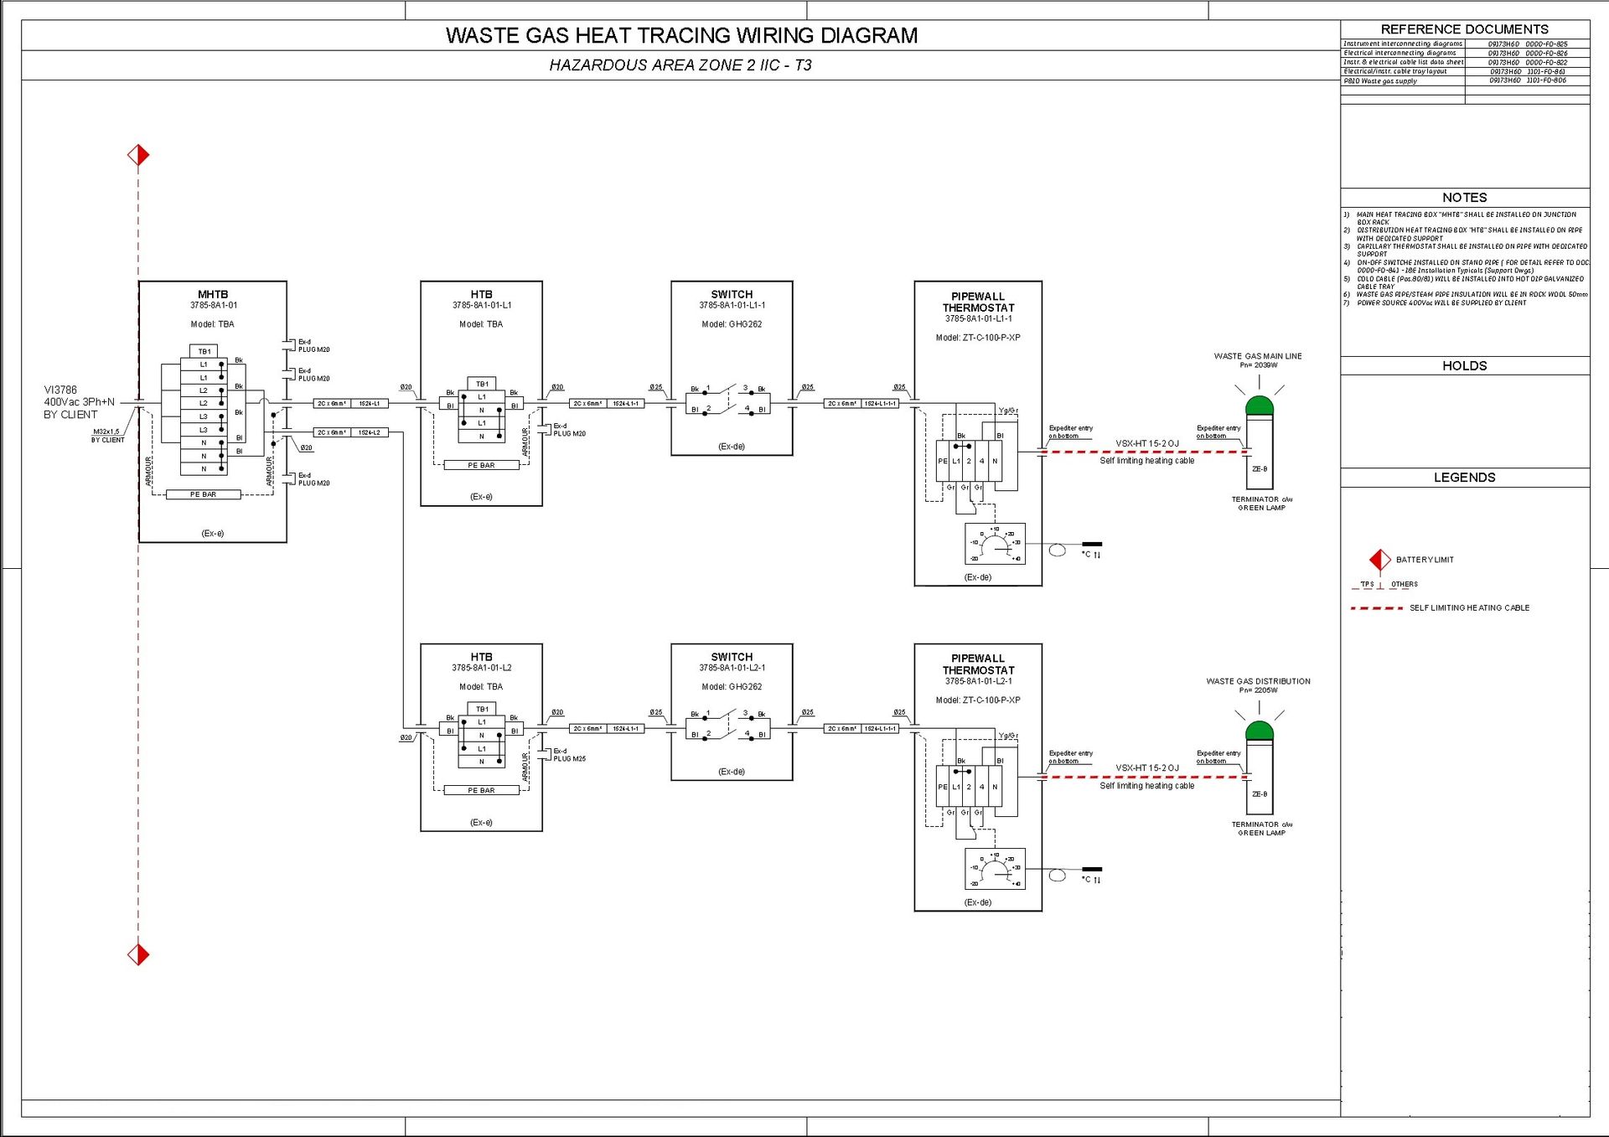Image resolution: width=1609 pixels, height=1137 pixels.
Task: Click the Waste Gas Main Line green lamp
Action: pyautogui.click(x=1260, y=406)
